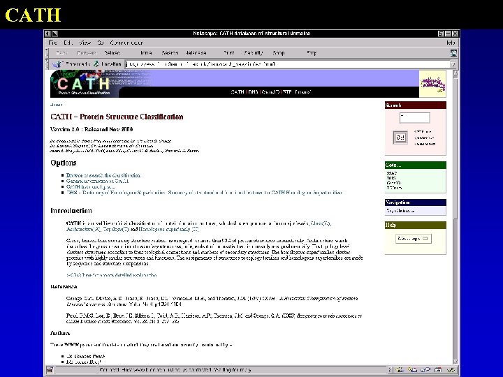
Task: Click CATH in the banner navigation
Action: pyautogui.click(x=238, y=92)
